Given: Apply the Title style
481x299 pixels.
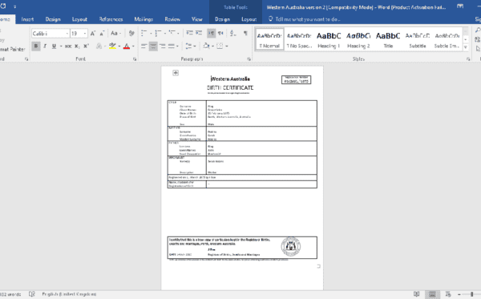Looking at the screenshot, I should pos(388,40).
